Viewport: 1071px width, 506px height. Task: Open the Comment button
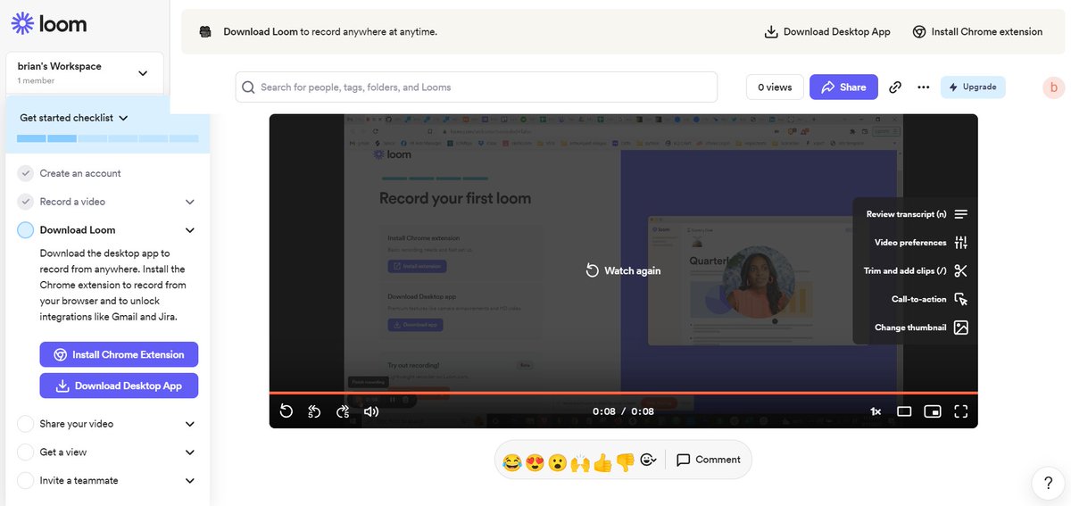[x=709, y=460]
